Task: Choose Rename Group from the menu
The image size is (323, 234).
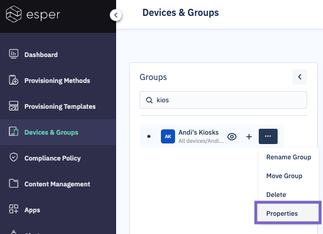Action: pos(289,157)
